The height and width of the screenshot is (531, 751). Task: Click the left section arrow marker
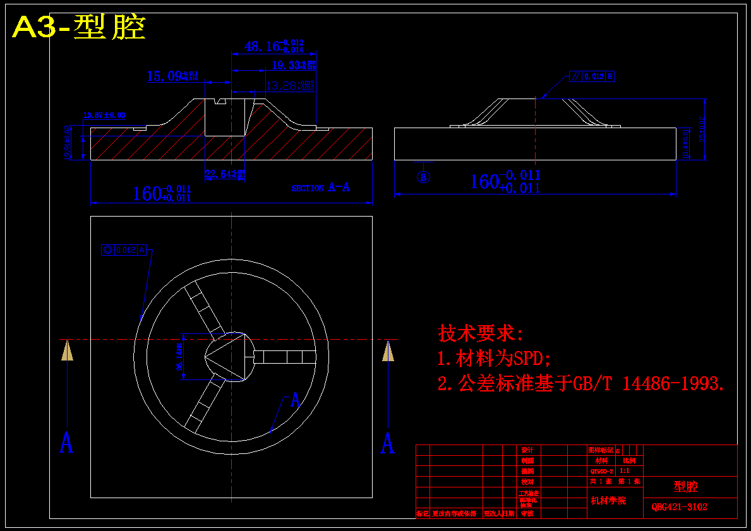pos(67,350)
